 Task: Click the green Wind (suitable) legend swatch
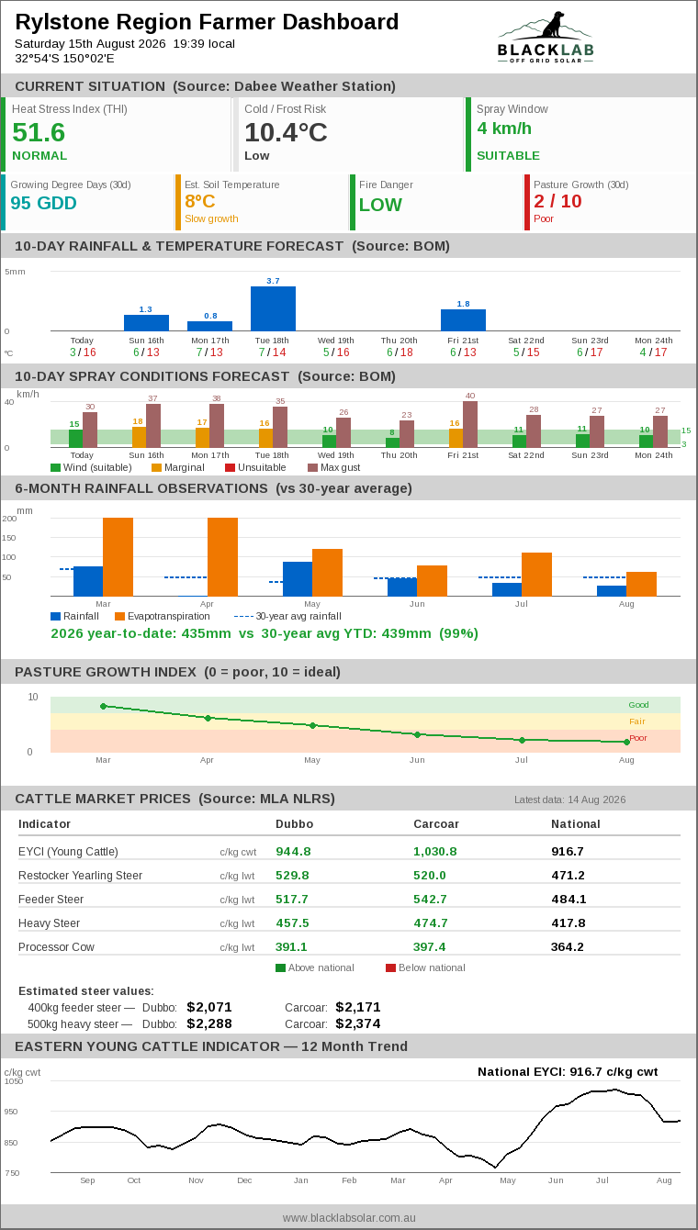coord(55,468)
